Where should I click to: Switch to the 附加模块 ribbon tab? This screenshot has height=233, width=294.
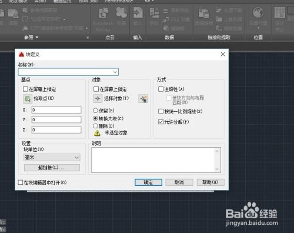coord(18,1)
